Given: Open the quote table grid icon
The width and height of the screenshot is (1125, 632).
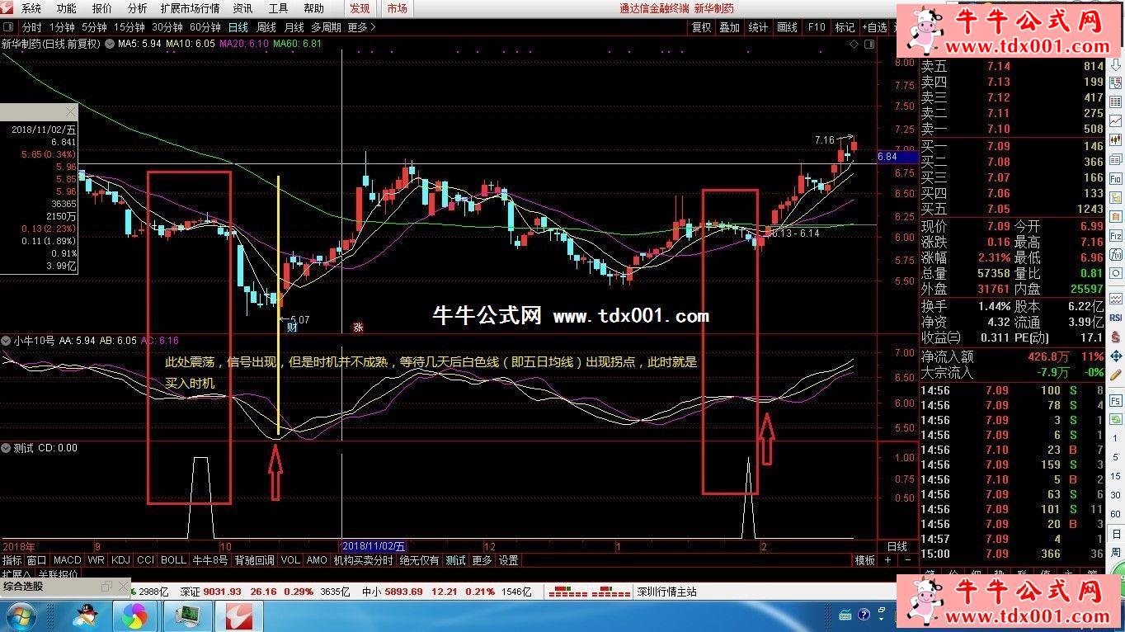Looking at the screenshot, I should click(x=1116, y=101).
